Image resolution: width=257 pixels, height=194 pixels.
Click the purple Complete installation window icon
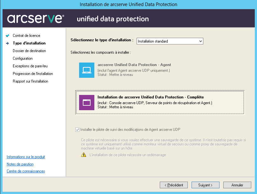[86, 103]
